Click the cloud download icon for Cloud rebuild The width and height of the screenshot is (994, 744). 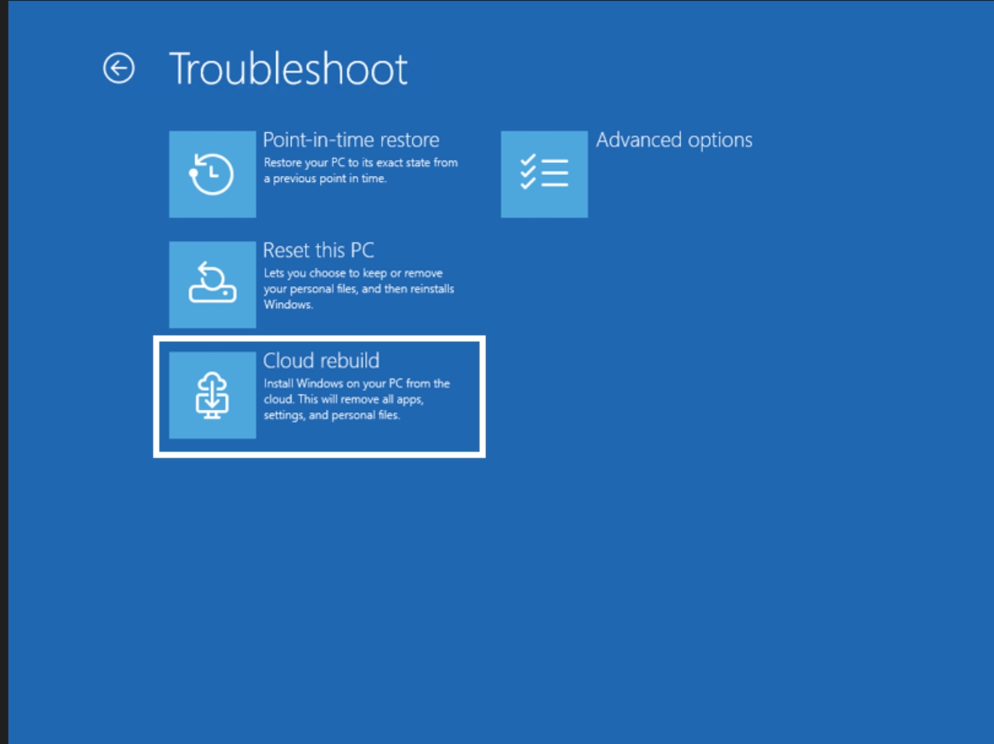click(x=212, y=395)
